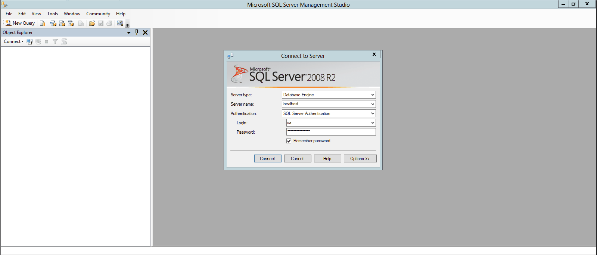Viewport: 597px width, 255px height.
Task: Click the Connect Object Explorer icon
Action: (x=30, y=41)
